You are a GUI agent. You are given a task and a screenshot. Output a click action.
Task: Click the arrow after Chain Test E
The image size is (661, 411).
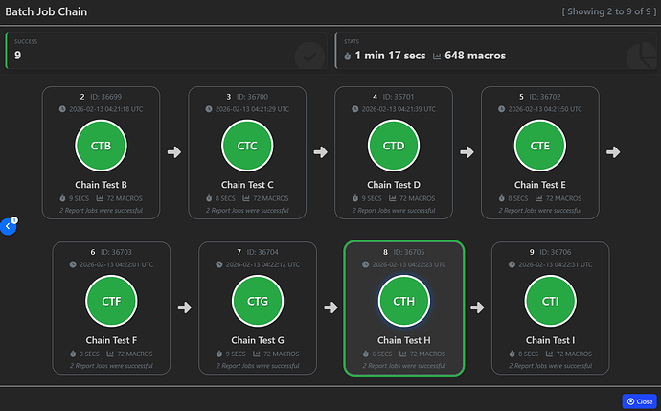(613, 151)
